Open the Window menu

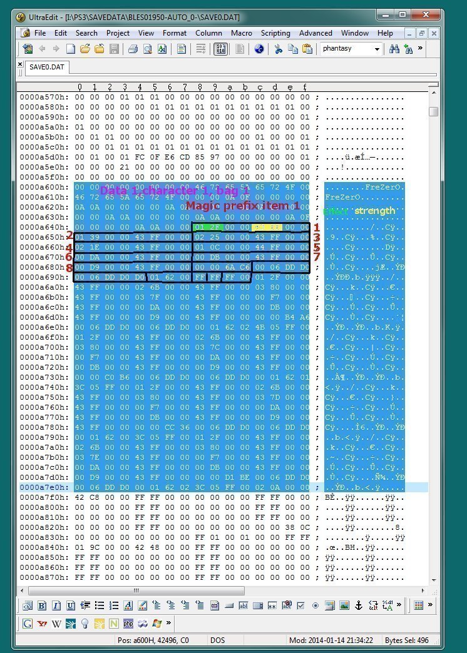click(x=355, y=33)
